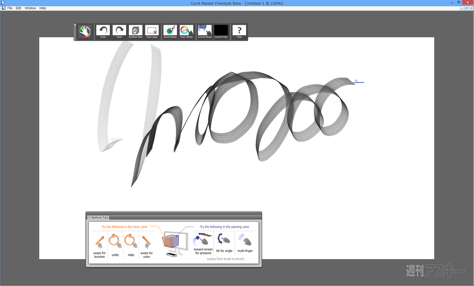Click 'Try the following in the painting zone' text
Image resolution: width=474 pixels, height=286 pixels.
224,227
